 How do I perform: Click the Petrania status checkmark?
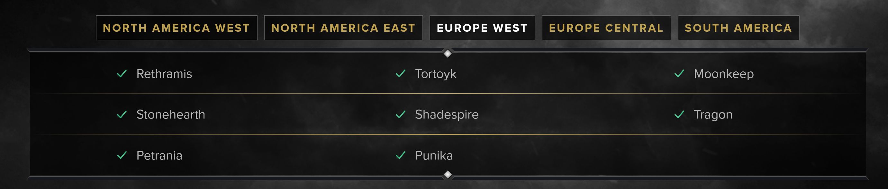tap(122, 155)
